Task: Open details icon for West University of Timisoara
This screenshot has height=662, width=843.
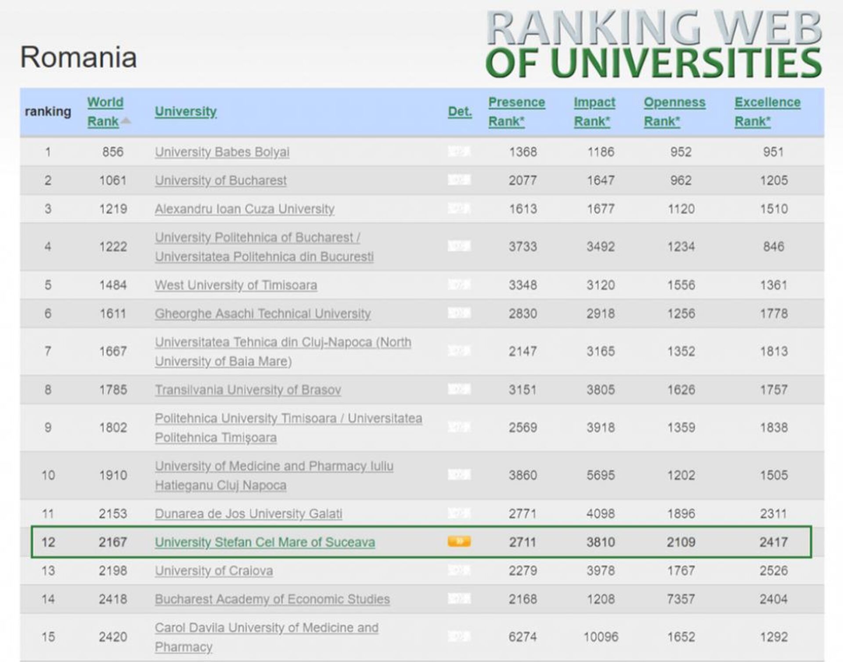Action: (x=459, y=285)
